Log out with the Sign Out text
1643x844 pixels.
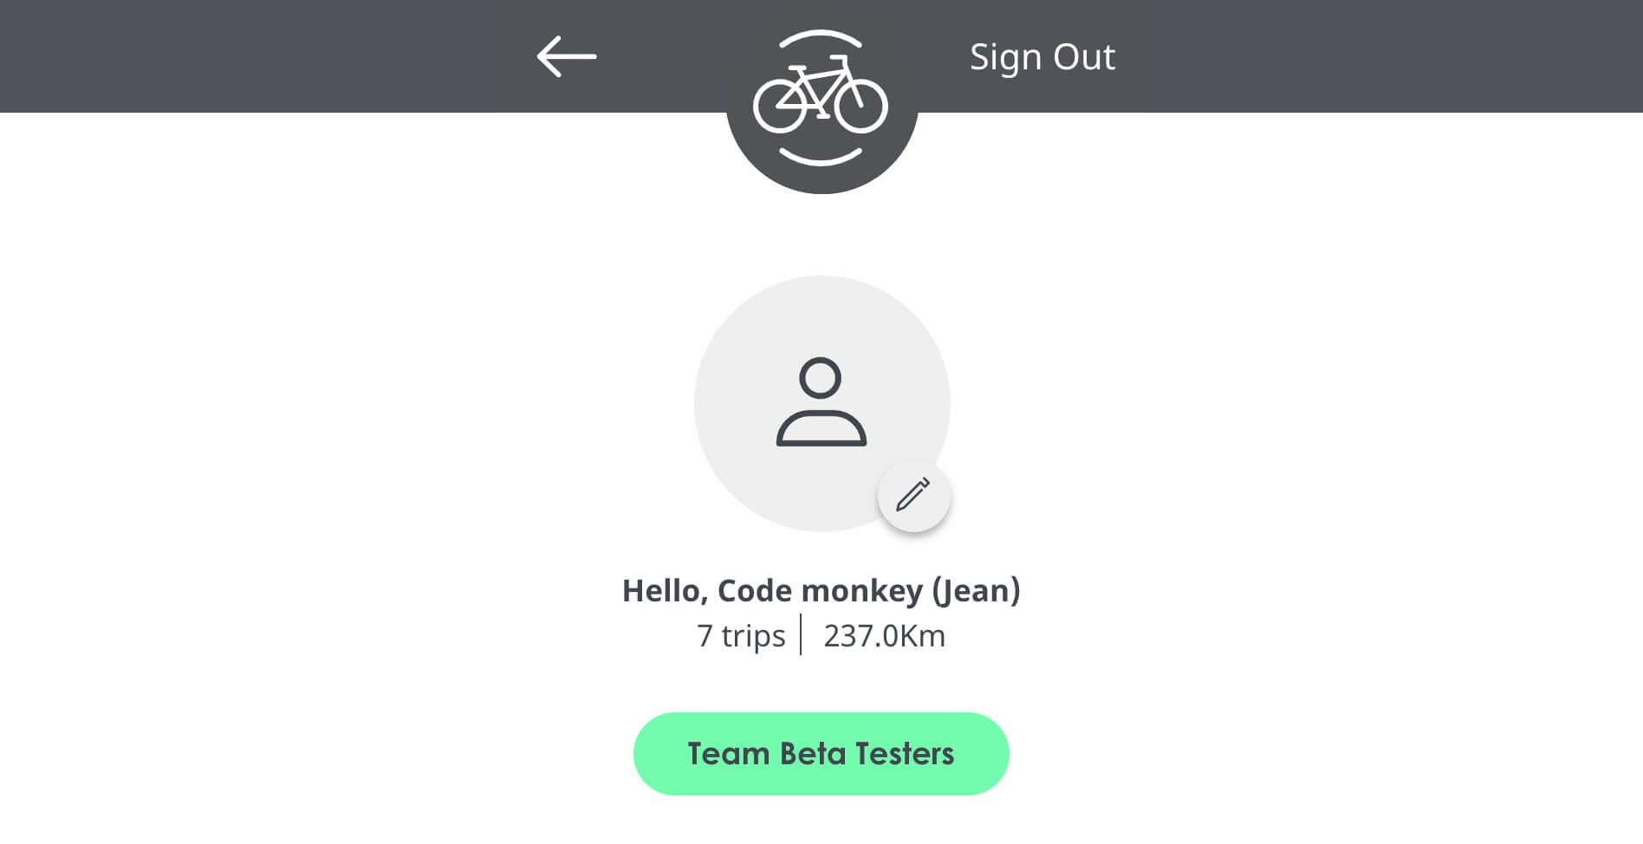click(1042, 57)
